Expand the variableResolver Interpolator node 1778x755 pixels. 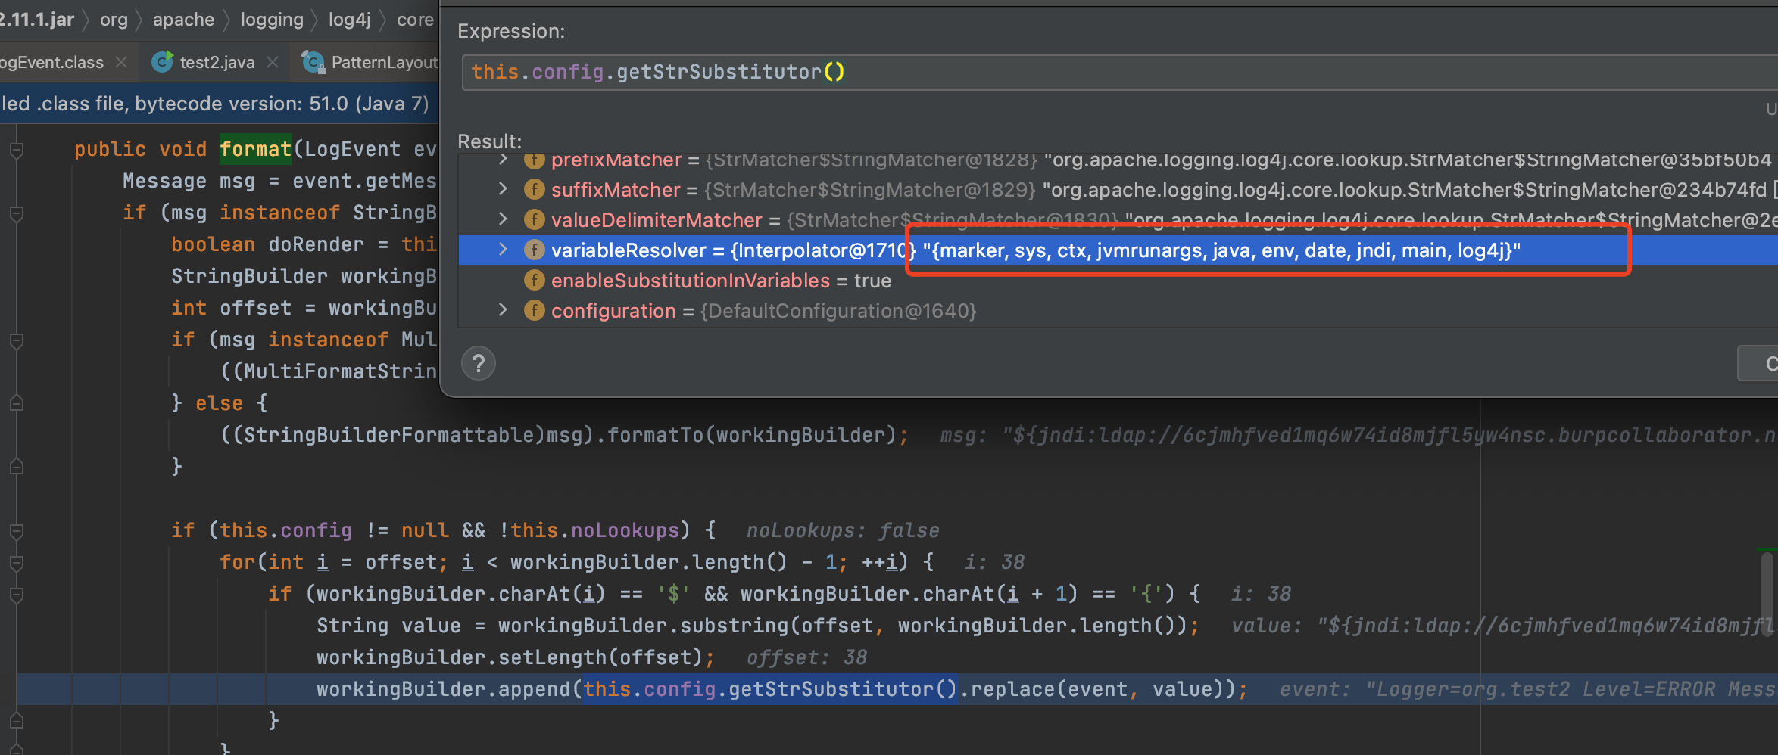click(x=503, y=250)
